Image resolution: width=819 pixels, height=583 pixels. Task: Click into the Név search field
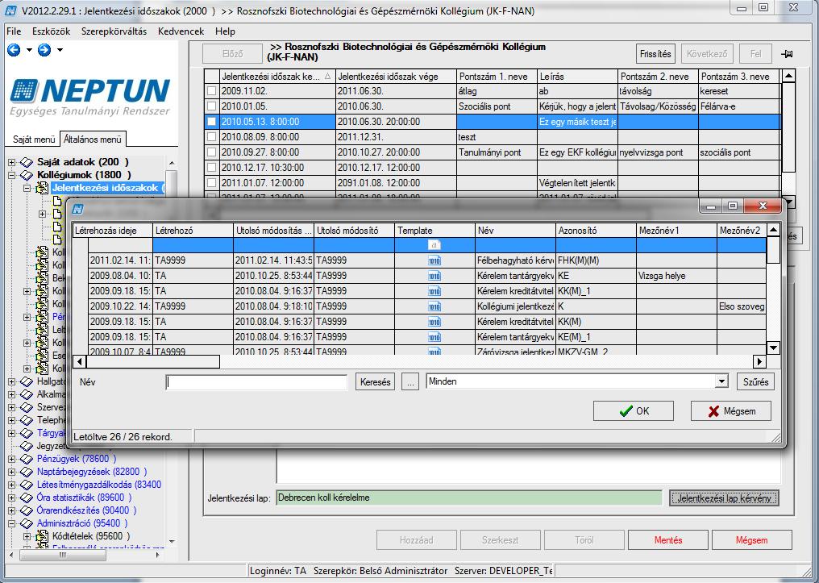click(256, 382)
